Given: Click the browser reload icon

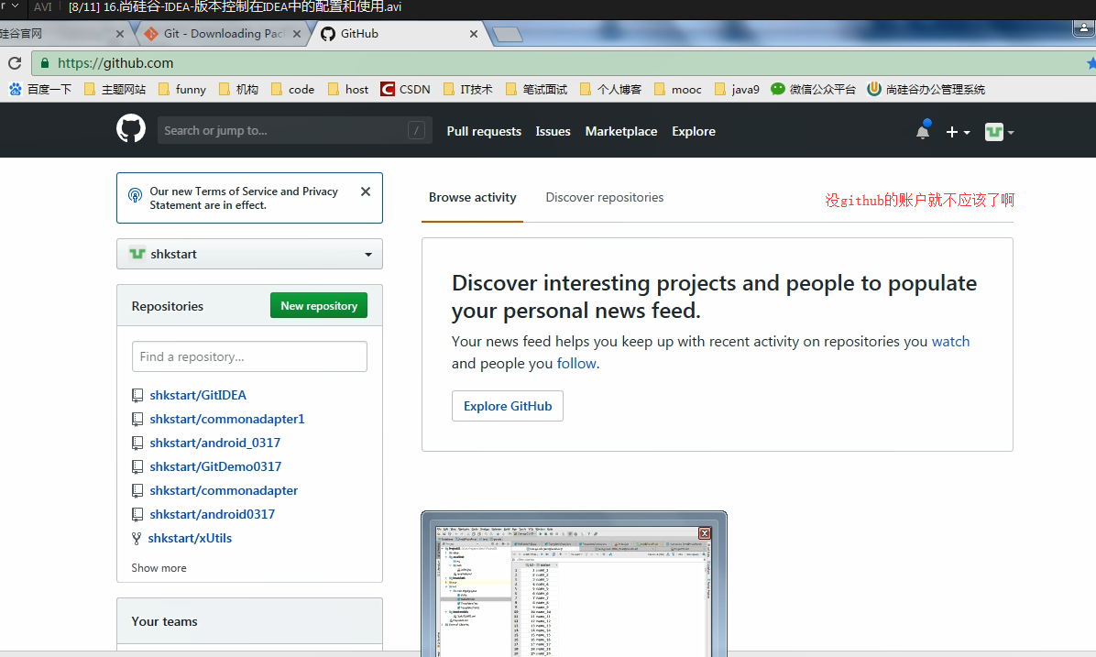Looking at the screenshot, I should pos(15,63).
